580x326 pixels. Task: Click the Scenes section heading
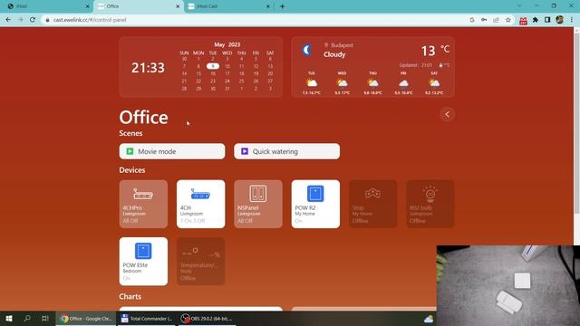pyautogui.click(x=130, y=133)
